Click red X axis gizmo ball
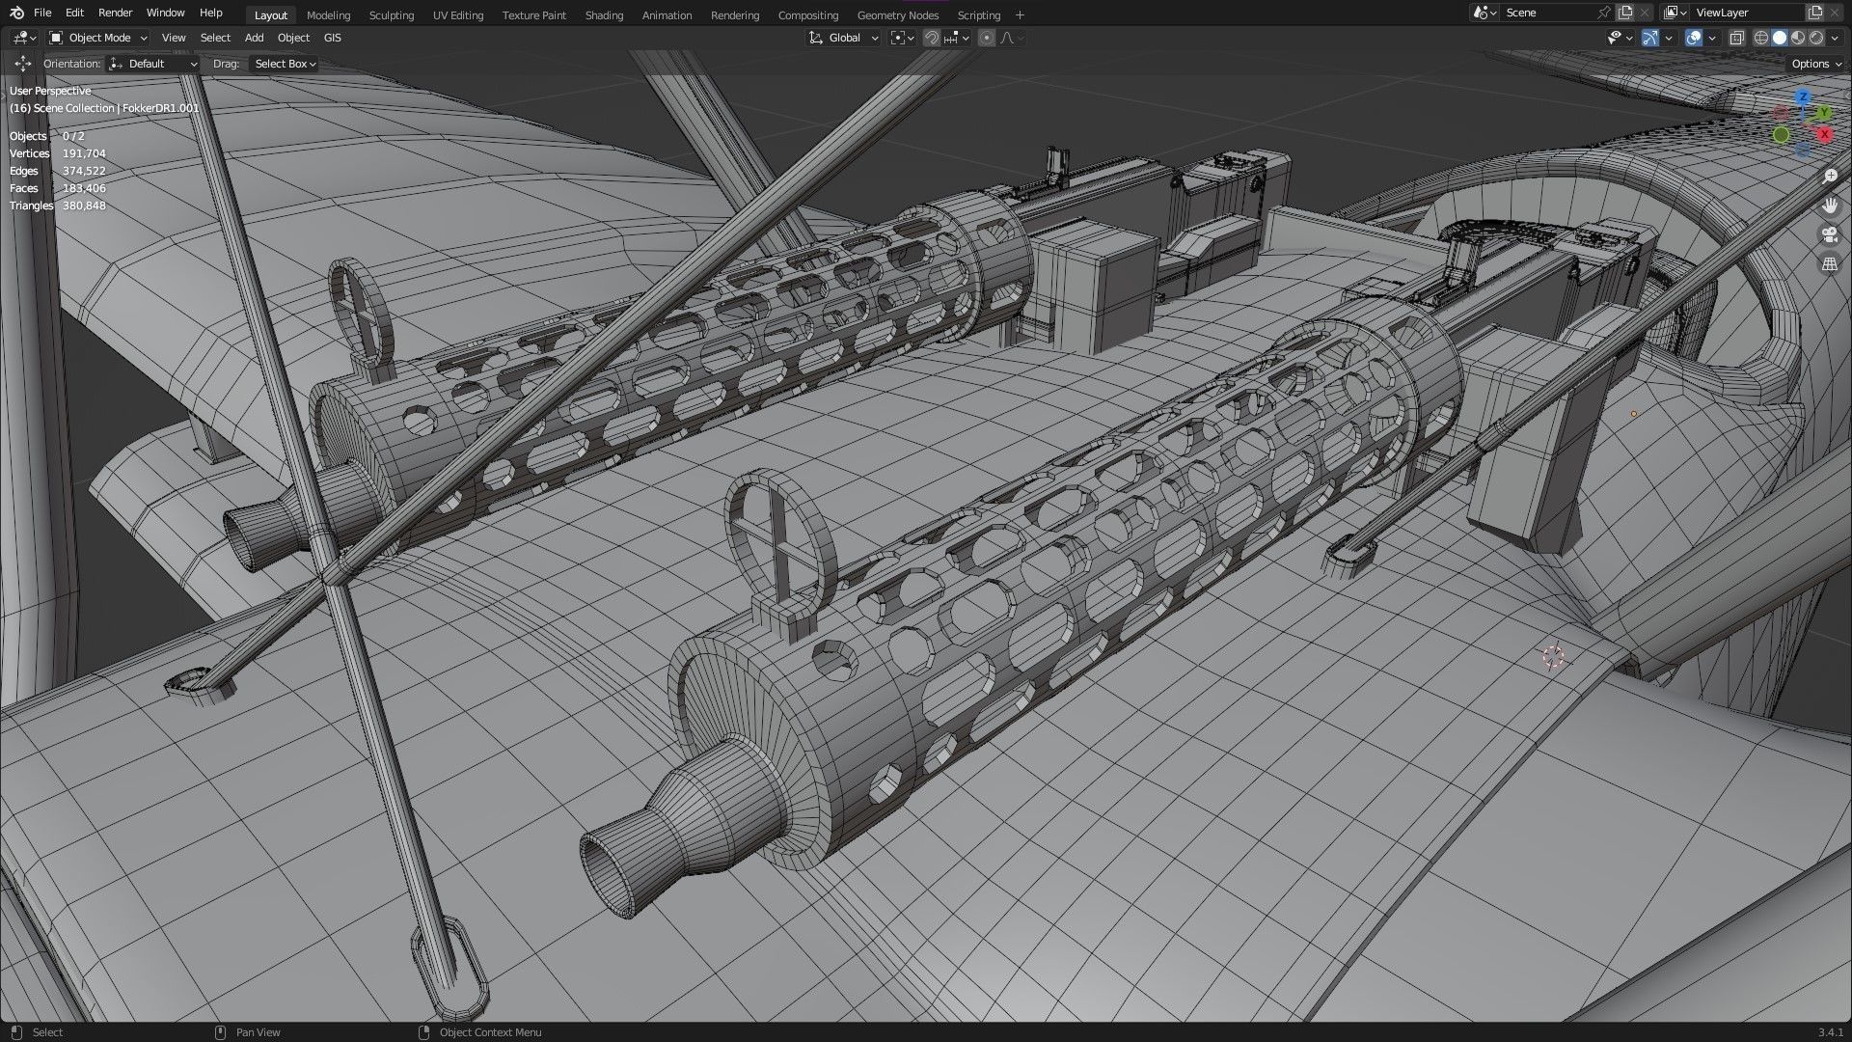The height and width of the screenshot is (1042, 1852). click(1824, 134)
